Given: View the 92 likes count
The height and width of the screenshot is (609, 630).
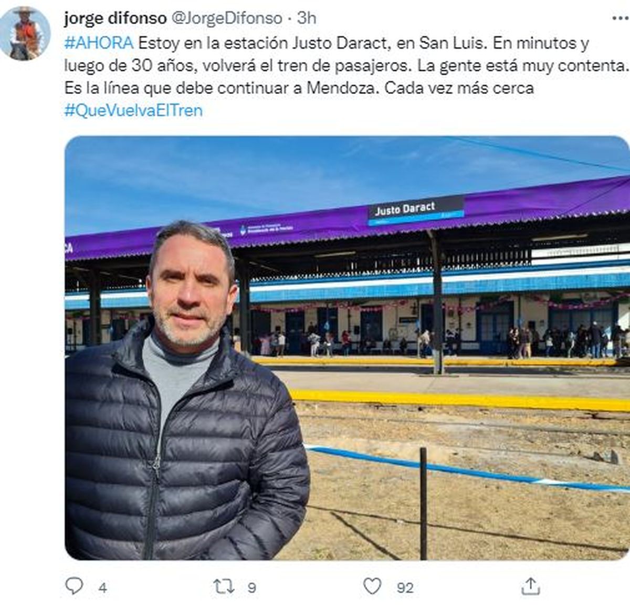Looking at the screenshot, I should click(405, 587).
